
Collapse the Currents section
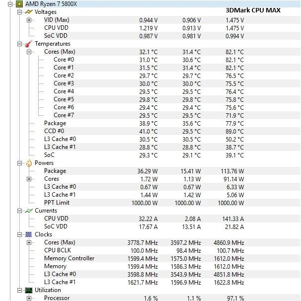[x=19, y=211]
